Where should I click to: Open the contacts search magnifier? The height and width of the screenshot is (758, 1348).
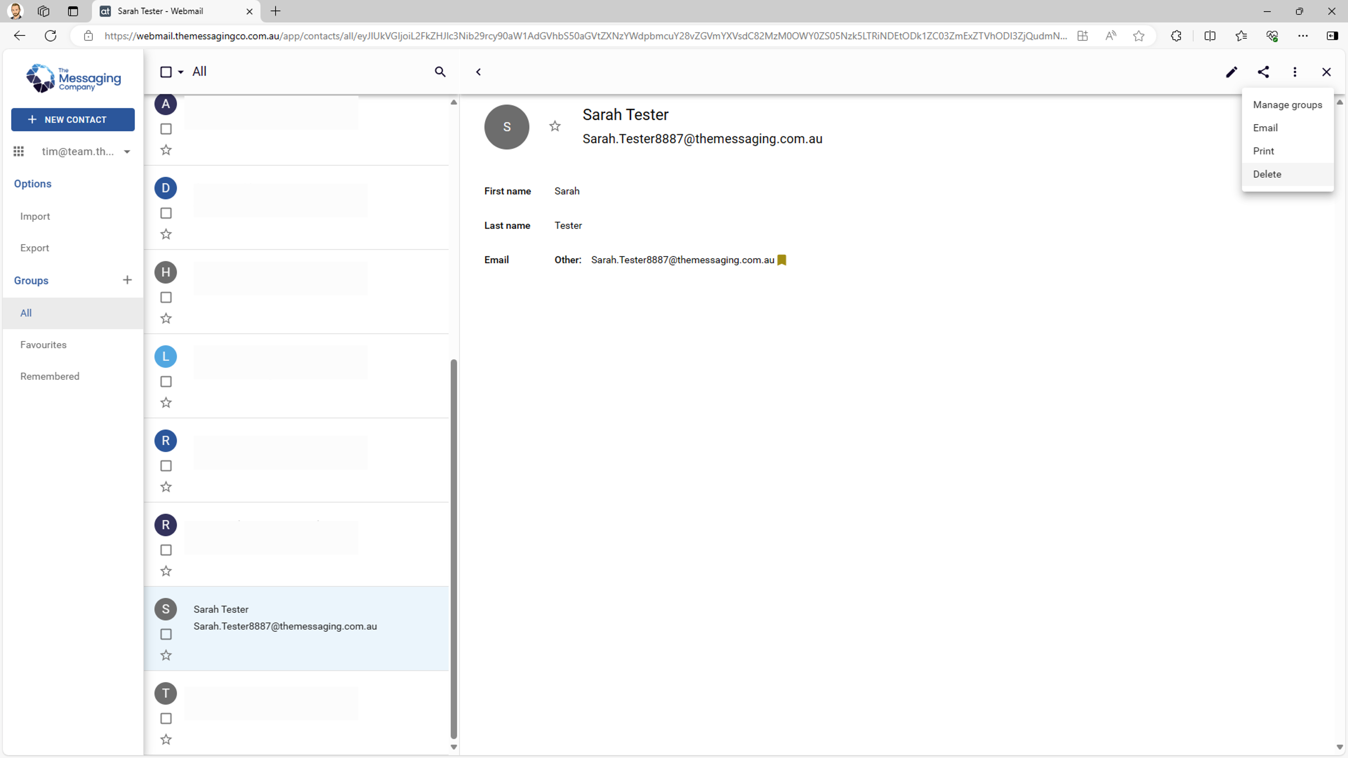pos(440,72)
